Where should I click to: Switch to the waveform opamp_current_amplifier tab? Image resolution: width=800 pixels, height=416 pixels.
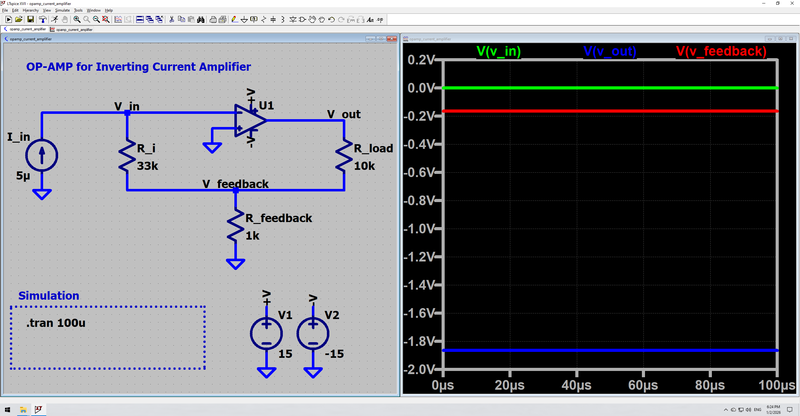pos(72,29)
